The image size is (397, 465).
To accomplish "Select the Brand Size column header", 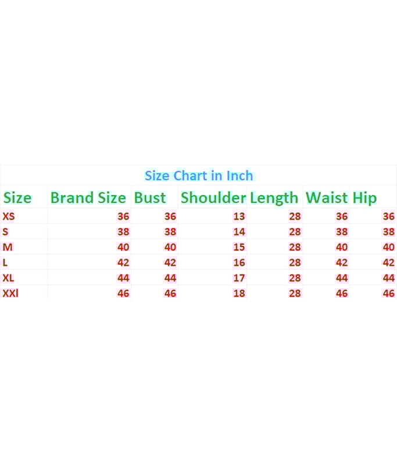I will (88, 198).
